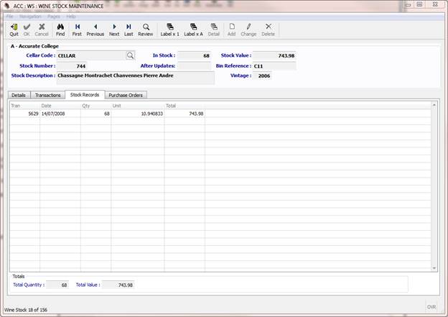Open the Transactions tab
448x317 pixels.
coord(48,95)
